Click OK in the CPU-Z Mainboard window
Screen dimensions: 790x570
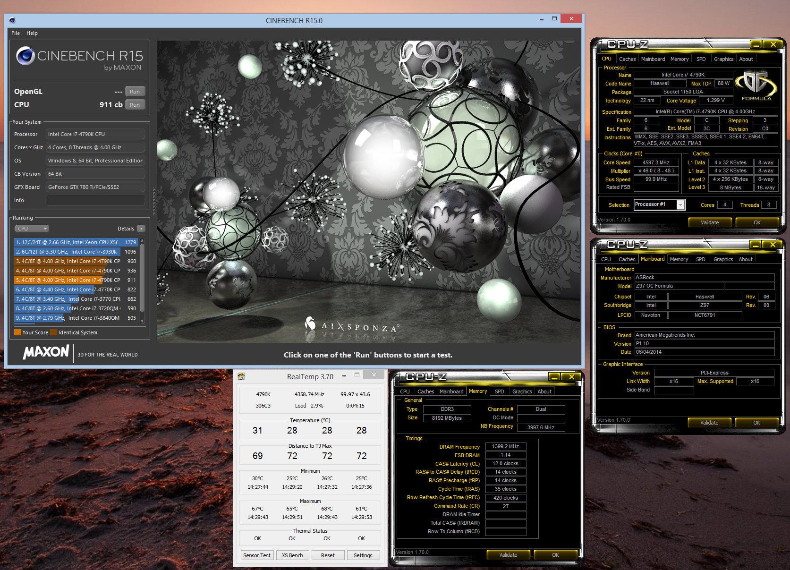coord(756,423)
